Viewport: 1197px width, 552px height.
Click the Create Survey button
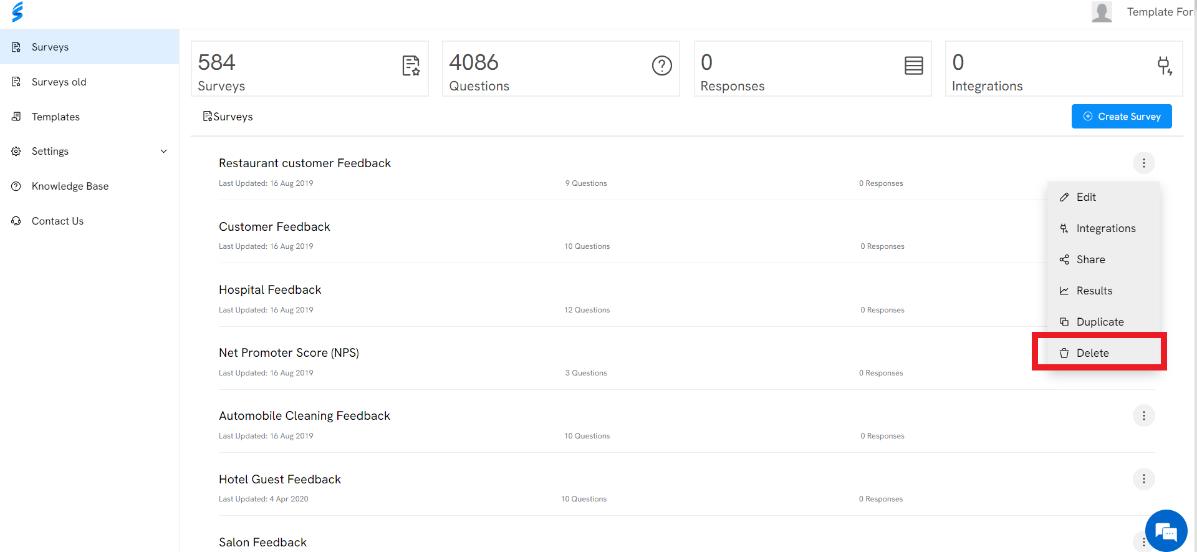[x=1122, y=117]
